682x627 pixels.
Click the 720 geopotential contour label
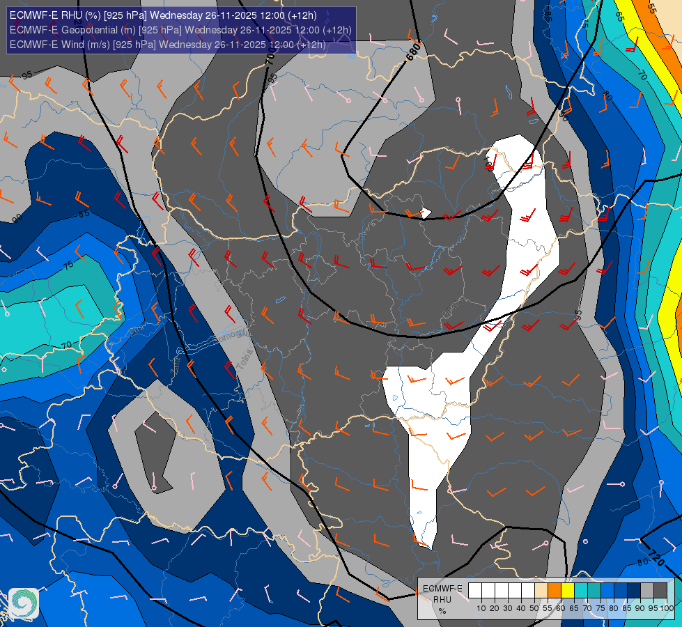click(656, 557)
